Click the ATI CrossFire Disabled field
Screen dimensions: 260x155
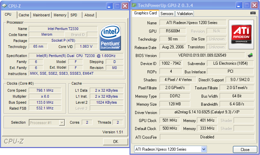(207, 137)
